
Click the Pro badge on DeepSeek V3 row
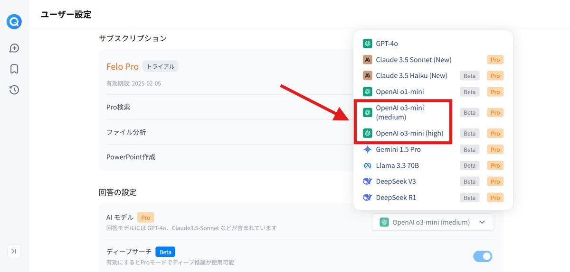tap(495, 182)
